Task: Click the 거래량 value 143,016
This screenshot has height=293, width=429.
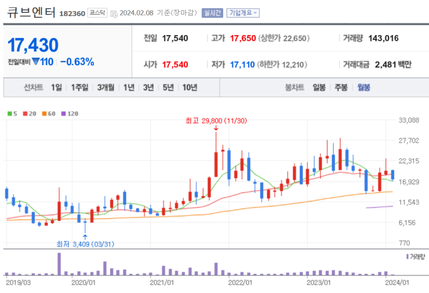Action: (383, 38)
